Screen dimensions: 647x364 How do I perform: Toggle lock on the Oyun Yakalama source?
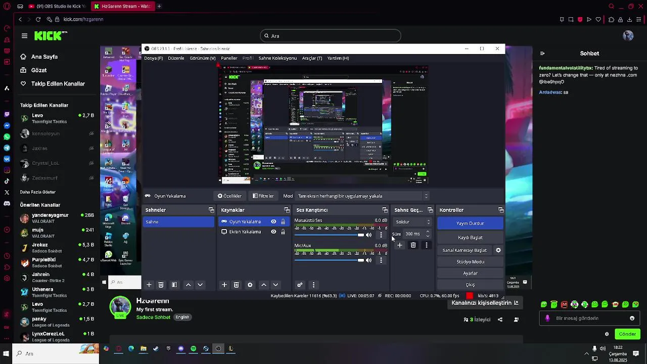pyautogui.click(x=283, y=221)
